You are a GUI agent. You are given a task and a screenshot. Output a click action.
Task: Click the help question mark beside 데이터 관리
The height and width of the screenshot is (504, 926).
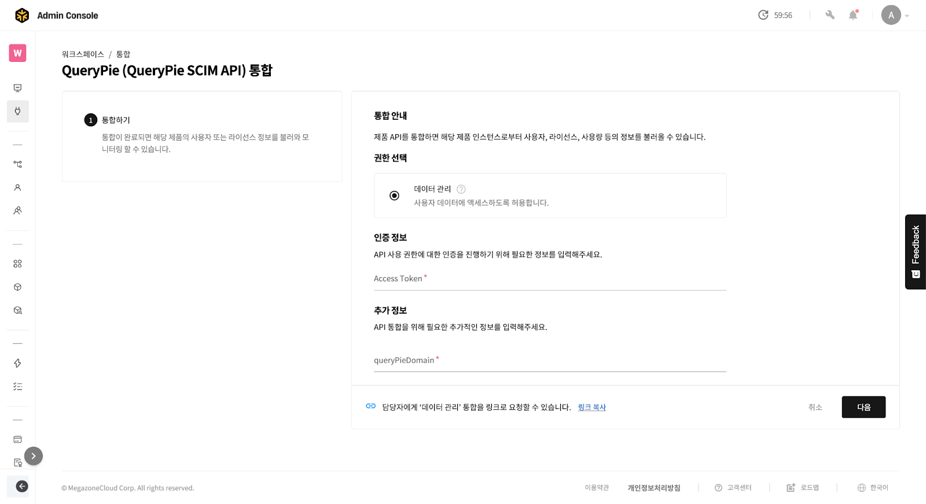(461, 189)
